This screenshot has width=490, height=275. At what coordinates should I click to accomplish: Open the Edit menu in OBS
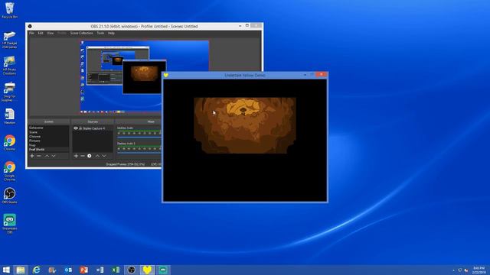tap(41, 33)
